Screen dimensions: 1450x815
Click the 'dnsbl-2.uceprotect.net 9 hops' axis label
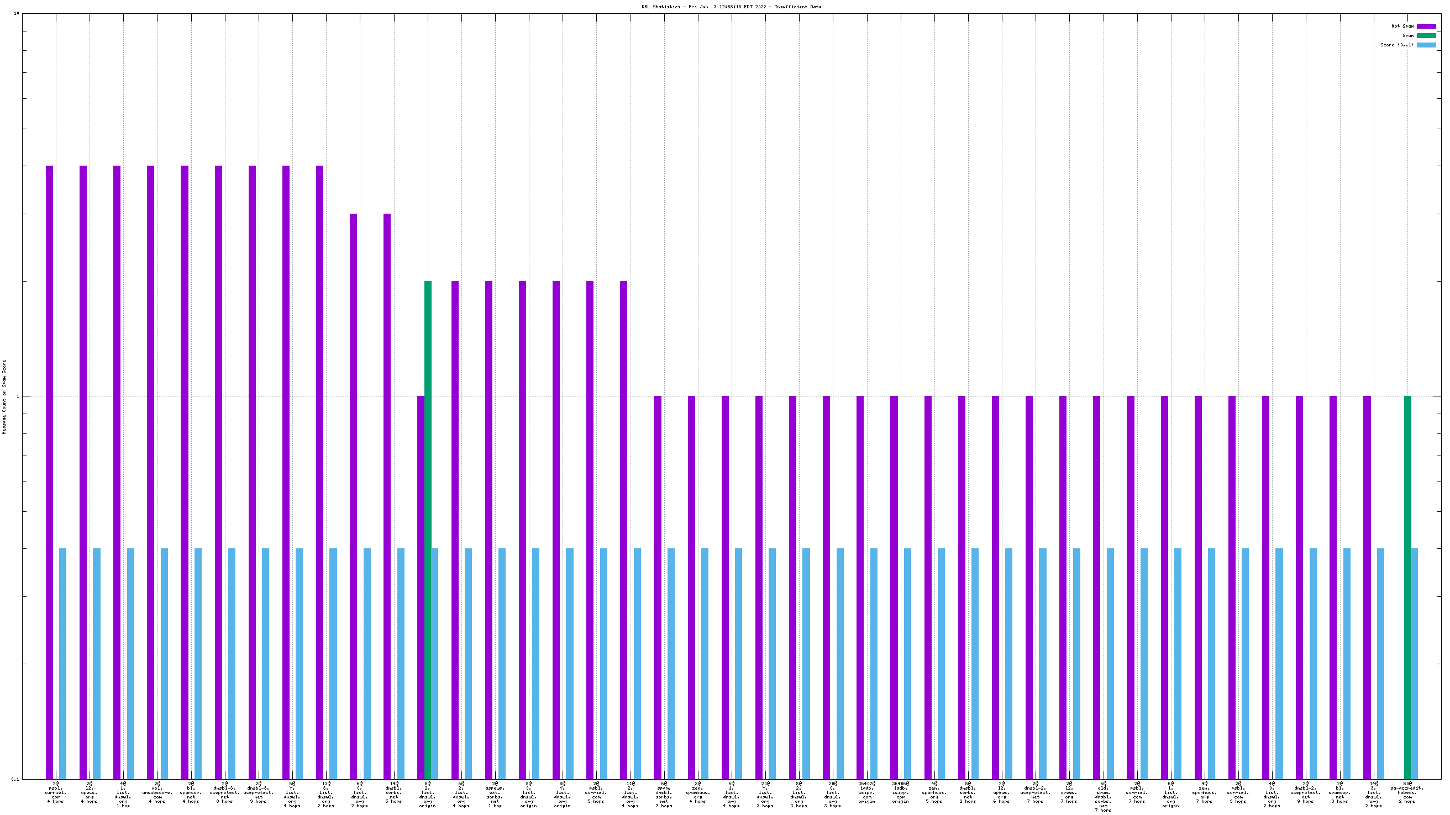[1305, 792]
